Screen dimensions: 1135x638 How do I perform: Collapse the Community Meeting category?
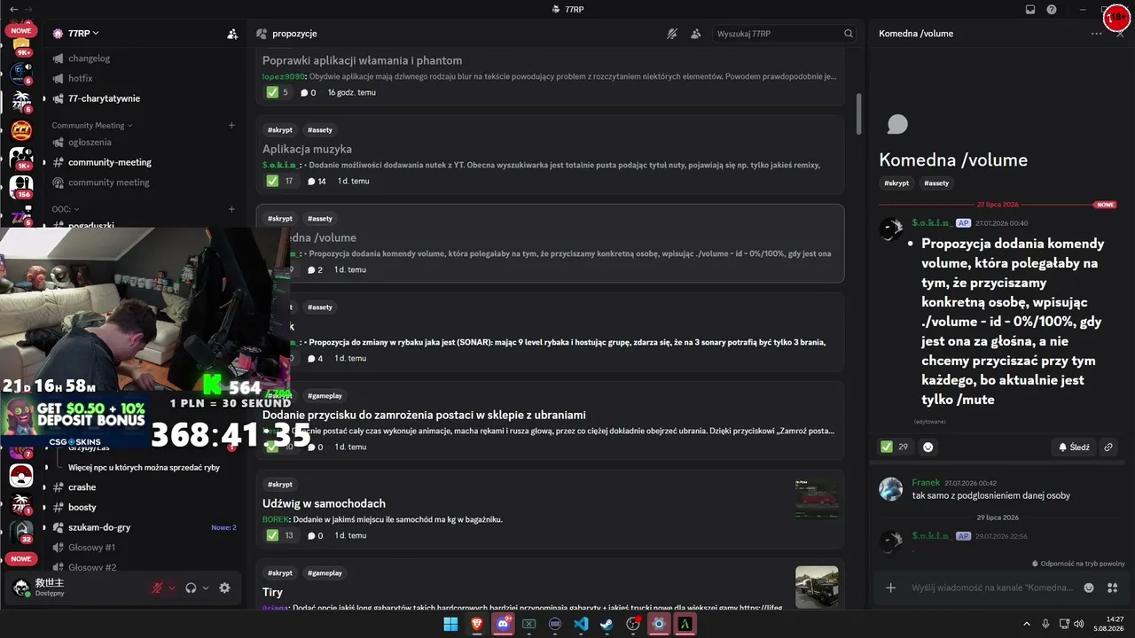(x=91, y=126)
